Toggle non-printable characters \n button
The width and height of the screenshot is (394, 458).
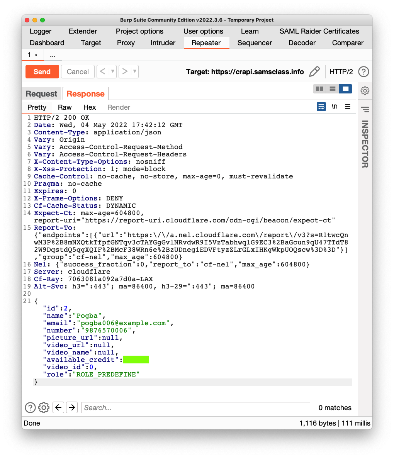pos(335,107)
